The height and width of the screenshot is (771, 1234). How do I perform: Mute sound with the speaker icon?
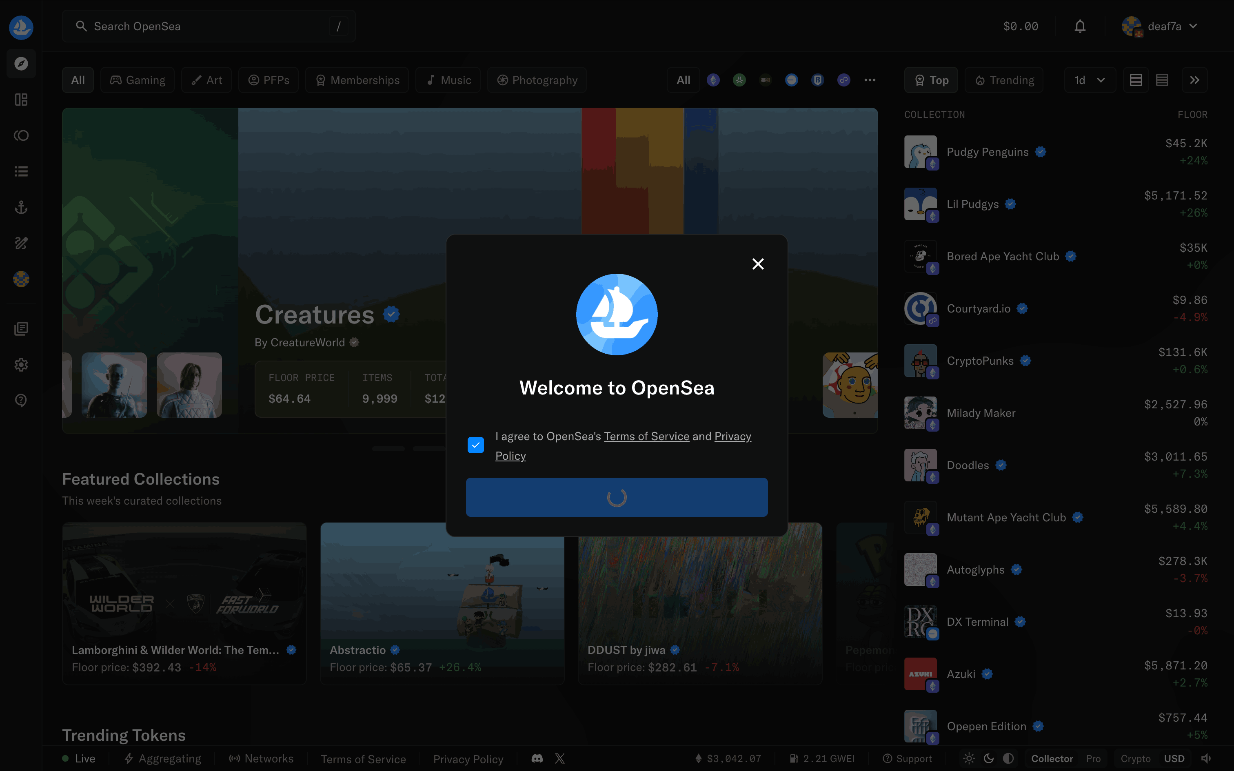coord(1205,758)
